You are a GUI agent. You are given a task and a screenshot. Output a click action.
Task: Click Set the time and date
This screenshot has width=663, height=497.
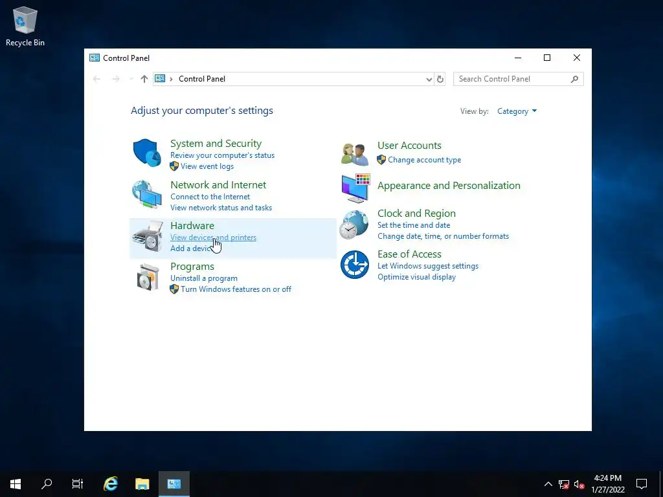click(x=414, y=225)
